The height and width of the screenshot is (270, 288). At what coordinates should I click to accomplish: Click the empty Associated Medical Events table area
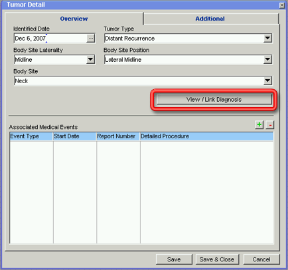click(x=141, y=192)
